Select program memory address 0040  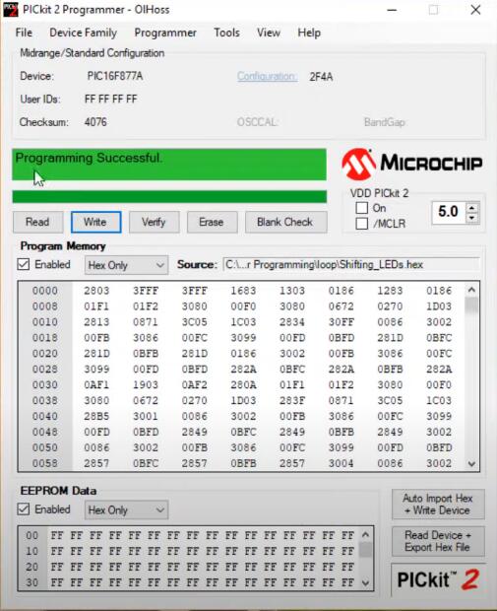(x=45, y=416)
